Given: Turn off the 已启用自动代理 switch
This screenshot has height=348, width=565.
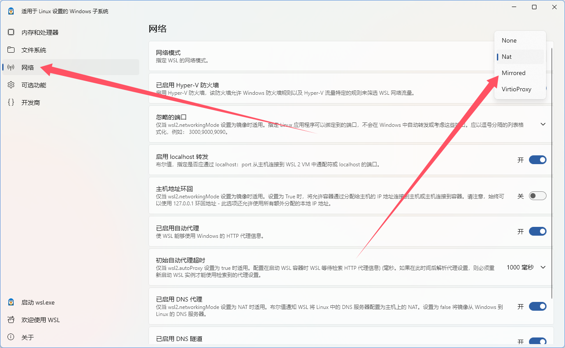Looking at the screenshot, I should tap(537, 231).
